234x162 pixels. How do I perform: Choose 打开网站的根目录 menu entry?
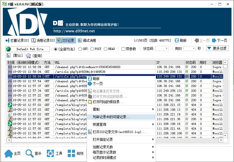point(121,102)
